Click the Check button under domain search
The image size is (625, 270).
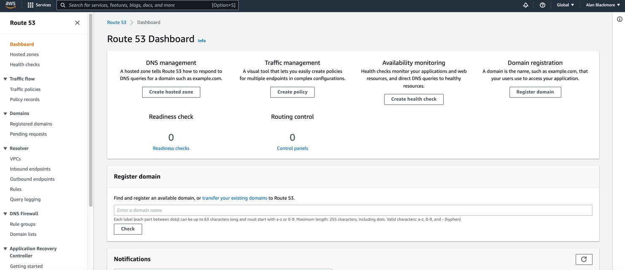128,229
